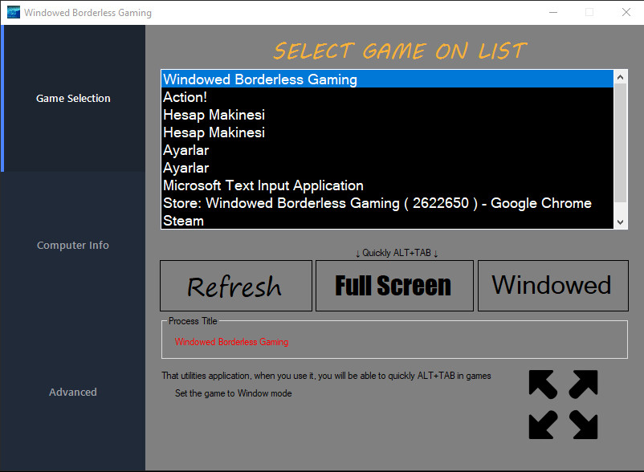The height and width of the screenshot is (472, 644).
Task: Switch to the Computer Info tab
Action: click(73, 245)
